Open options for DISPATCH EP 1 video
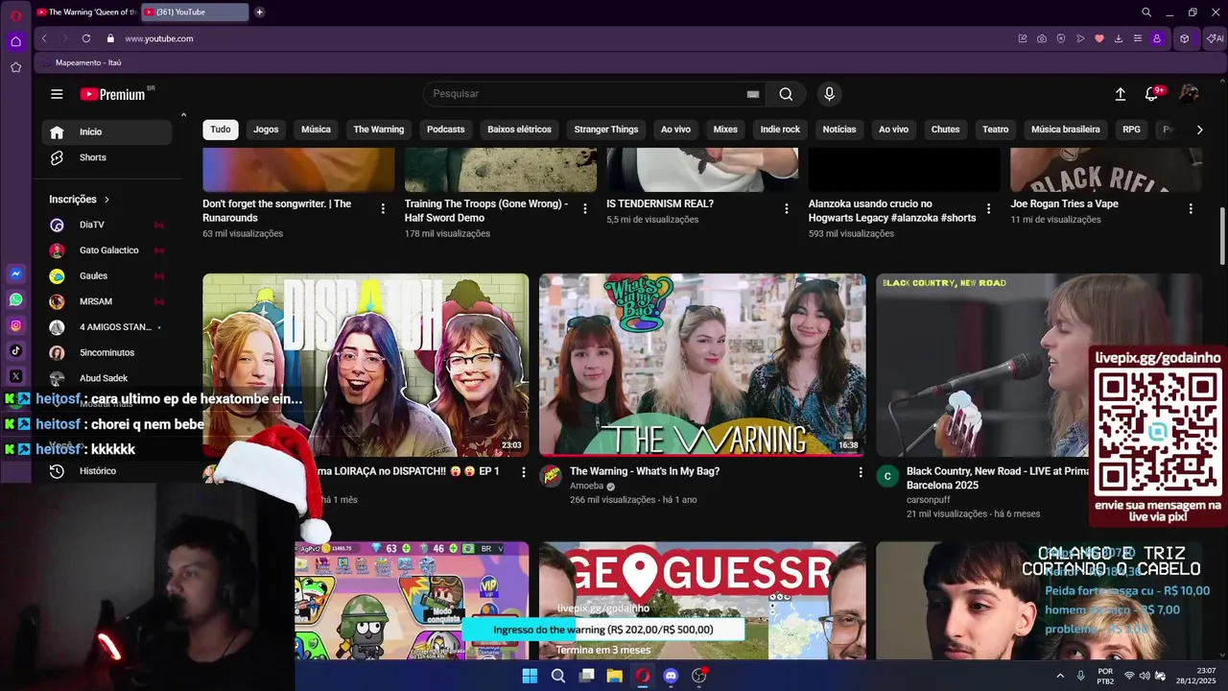 click(524, 472)
